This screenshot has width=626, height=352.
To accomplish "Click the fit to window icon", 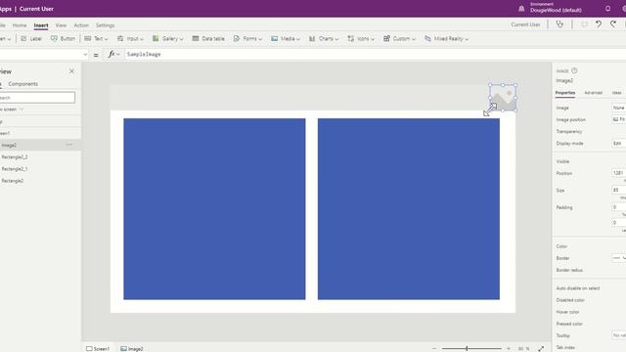I will pos(541,348).
